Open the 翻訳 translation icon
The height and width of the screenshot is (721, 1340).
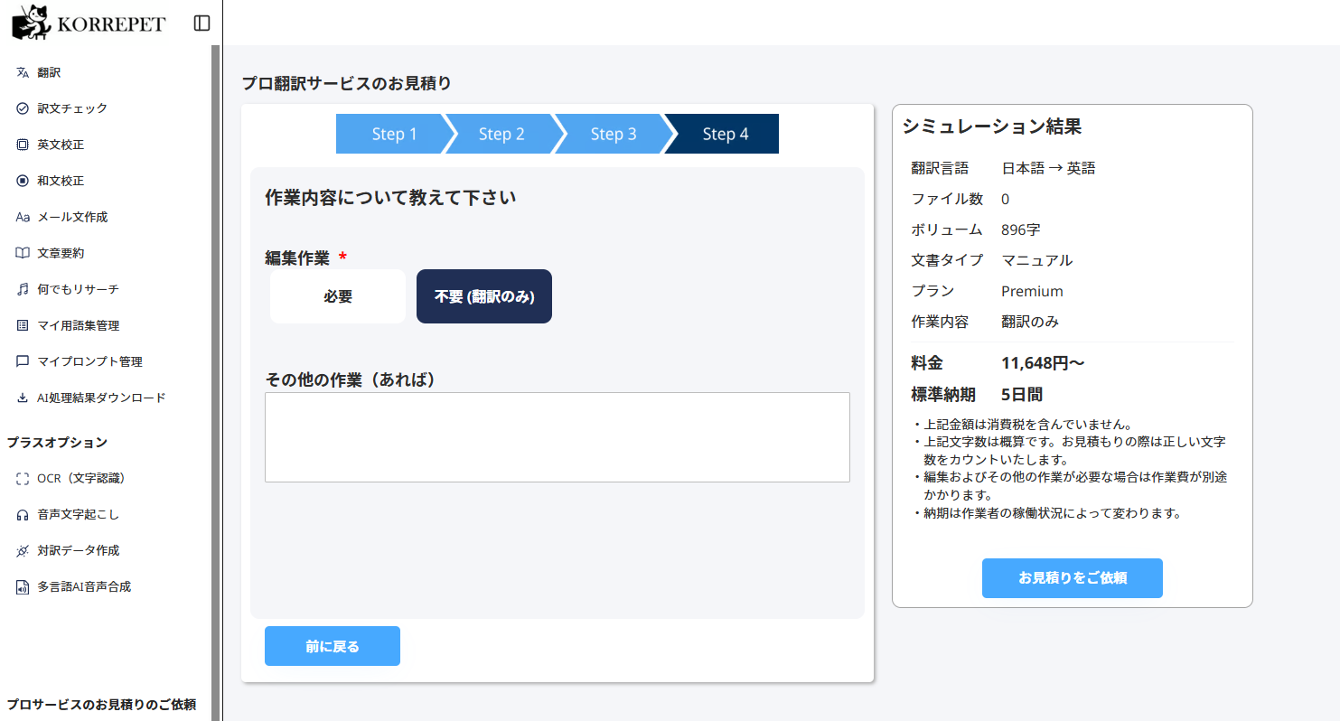pyautogui.click(x=23, y=72)
